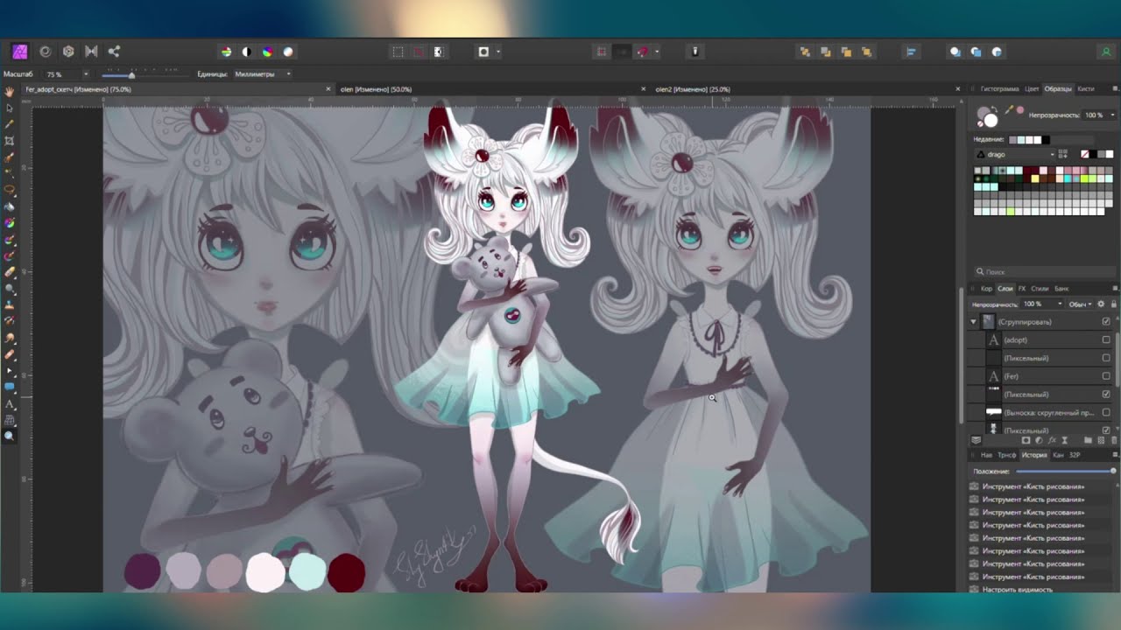Select the Move (arrow) tool

[x=10, y=108]
